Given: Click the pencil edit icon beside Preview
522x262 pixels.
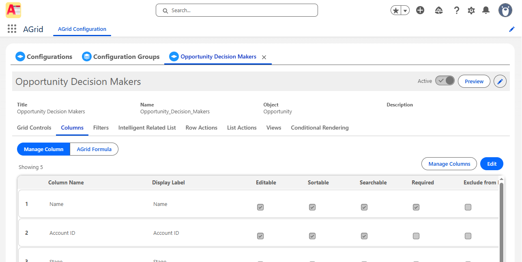Looking at the screenshot, I should point(500,82).
